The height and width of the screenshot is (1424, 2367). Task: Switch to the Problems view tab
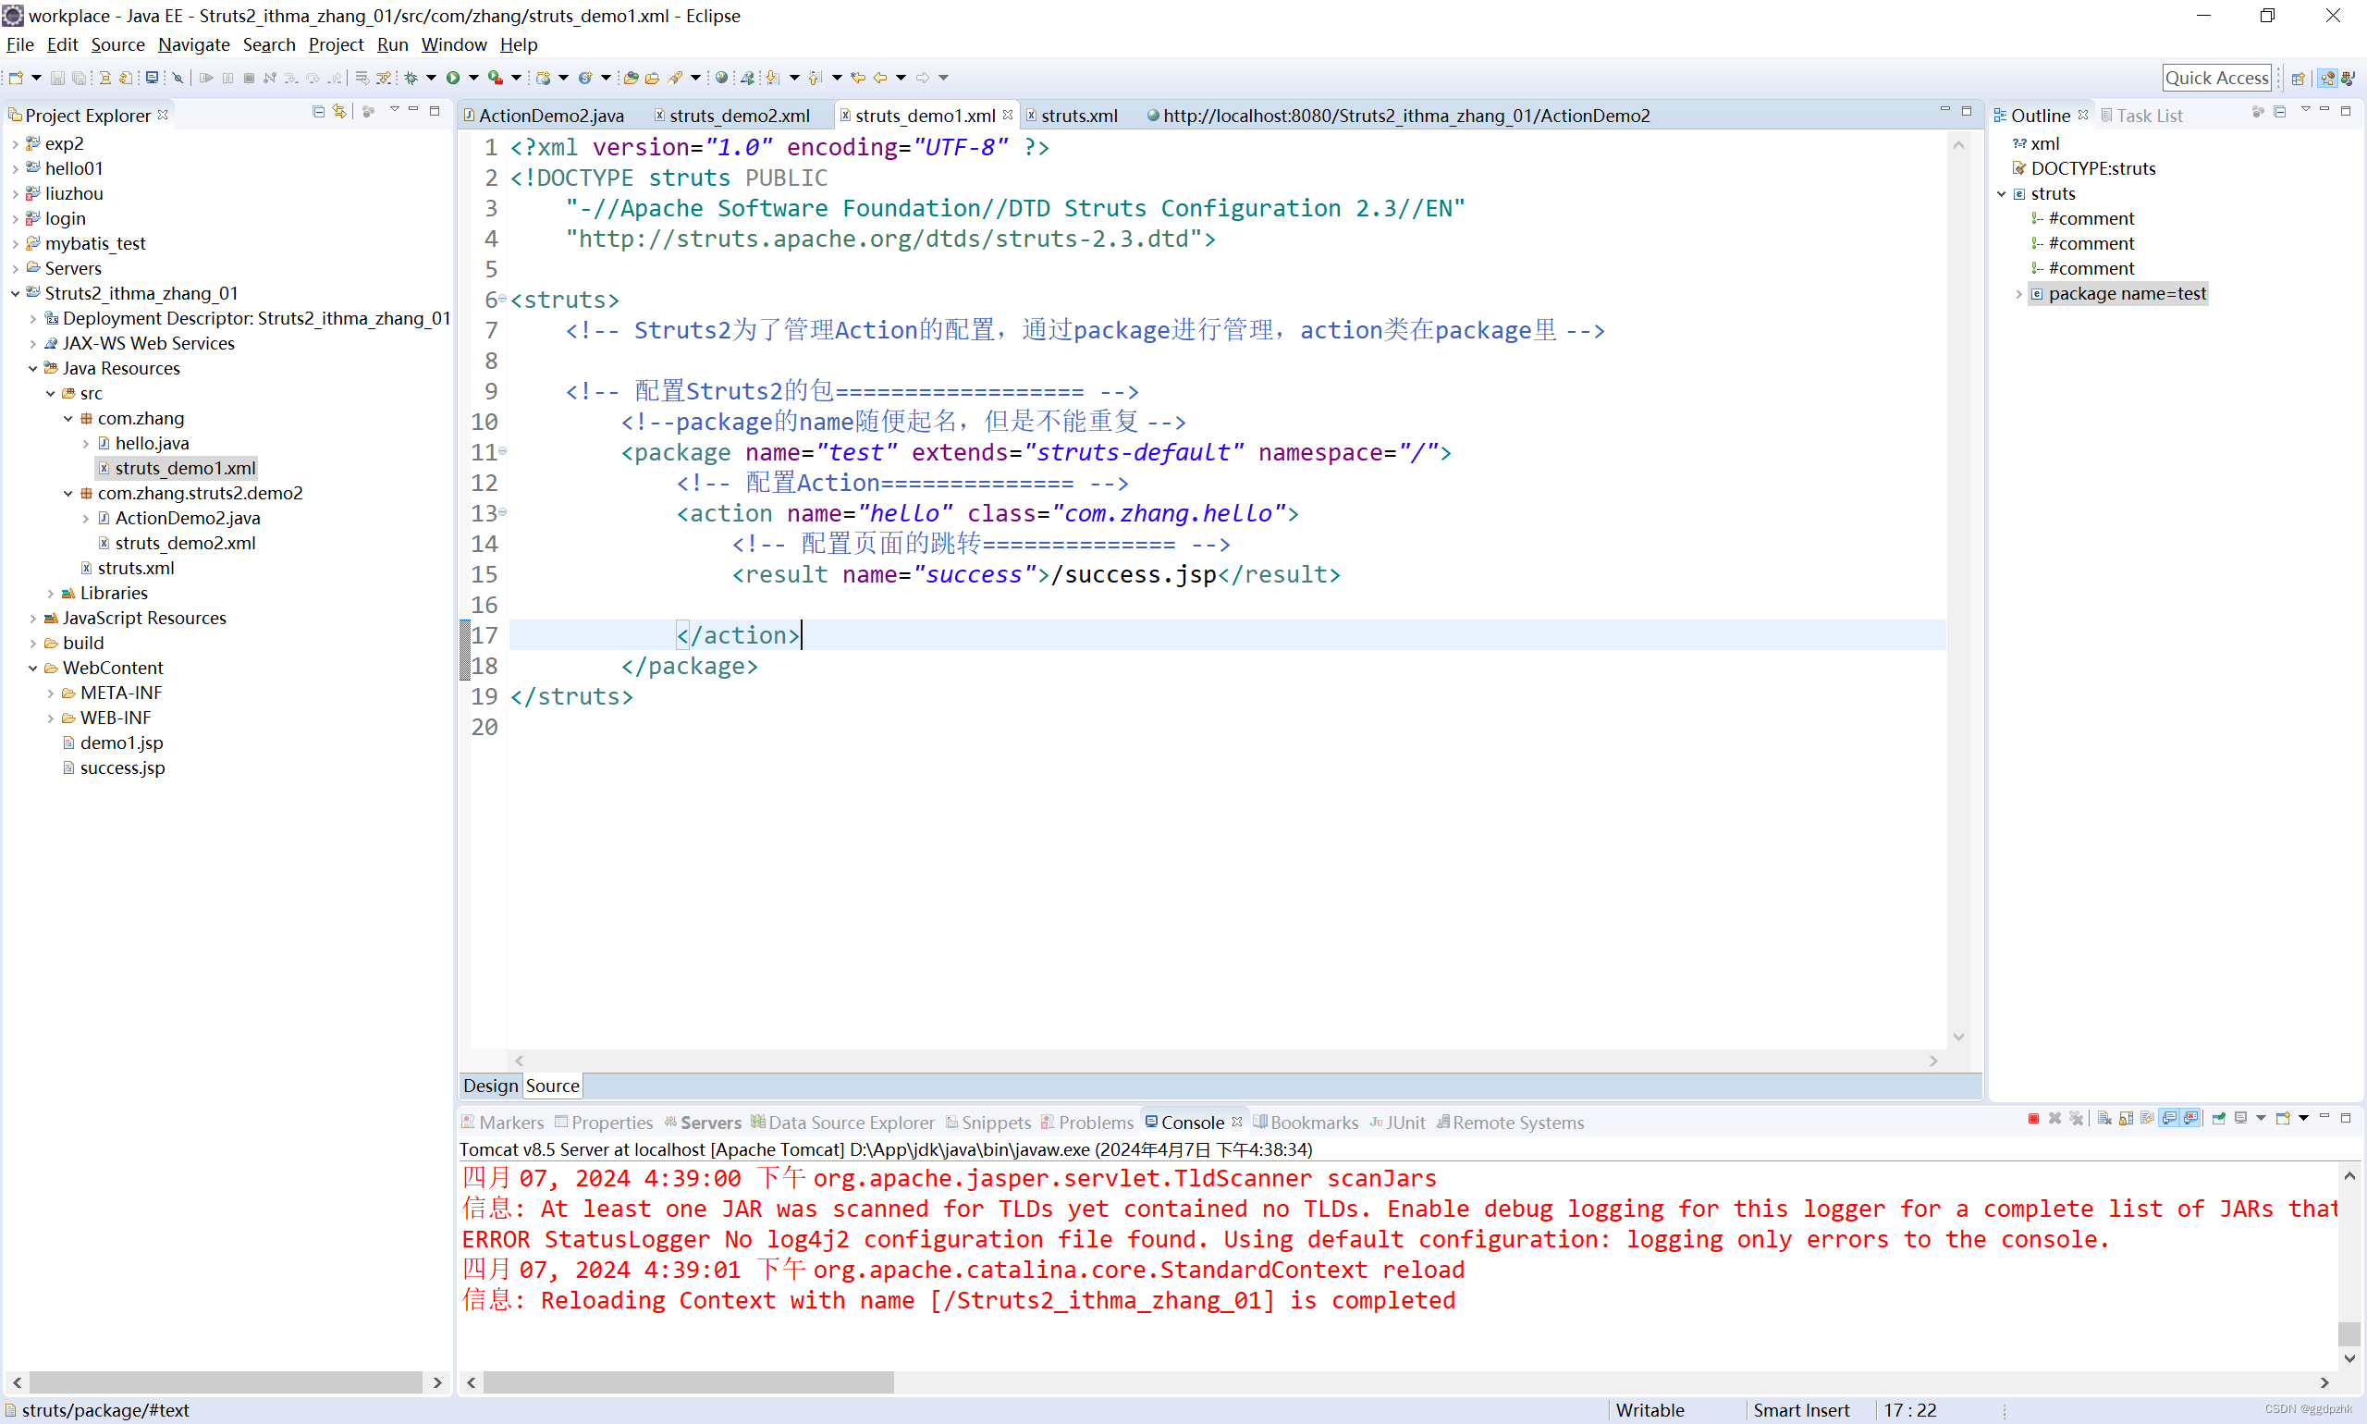[1087, 1123]
